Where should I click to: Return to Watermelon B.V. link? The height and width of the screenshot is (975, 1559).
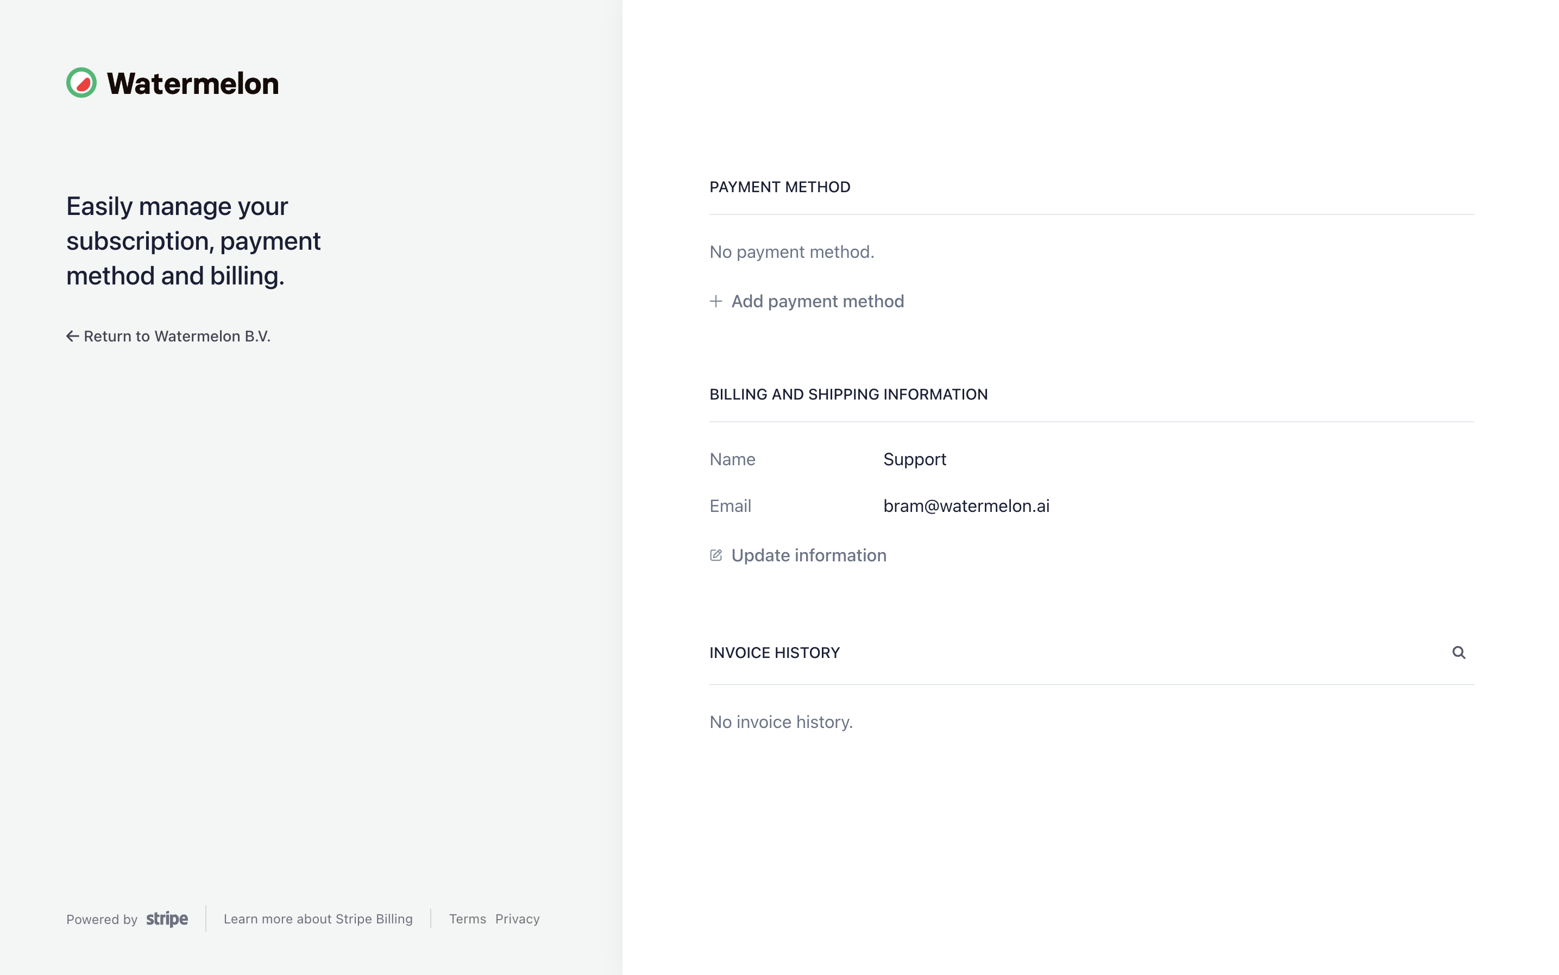pos(168,336)
